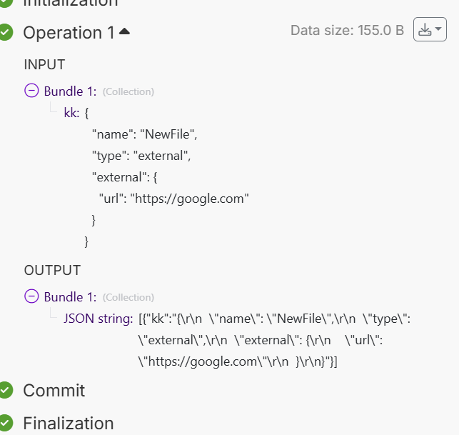Open the Finalization step
Viewport: 459px width, 435px height.
click(x=68, y=423)
